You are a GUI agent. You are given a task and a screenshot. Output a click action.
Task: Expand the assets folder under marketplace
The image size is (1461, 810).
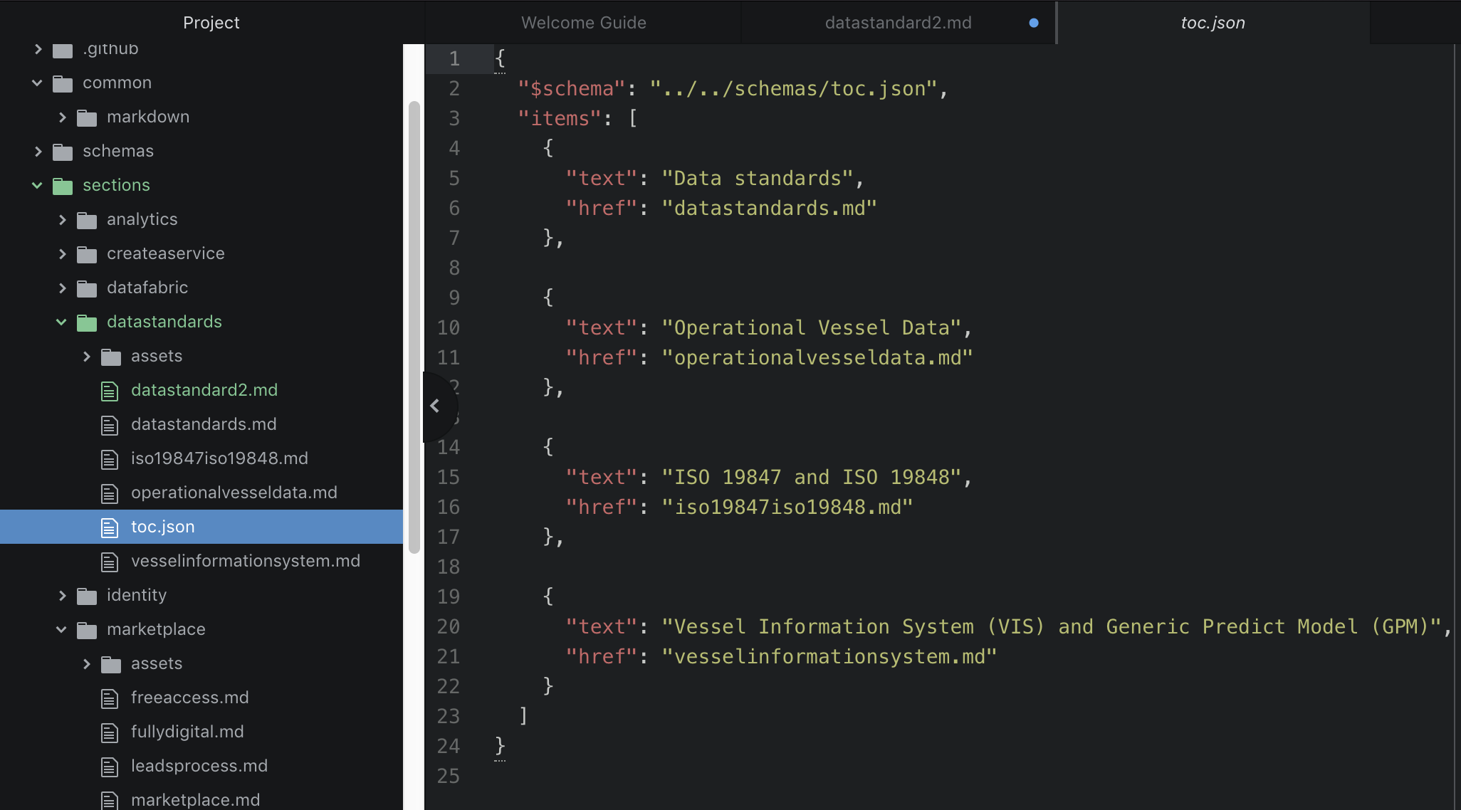tap(86, 664)
